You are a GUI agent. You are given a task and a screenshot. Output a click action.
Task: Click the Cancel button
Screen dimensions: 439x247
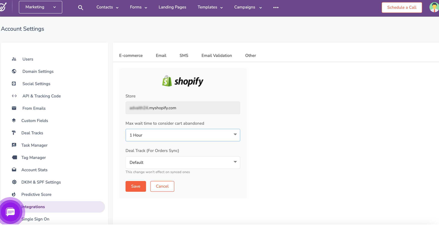(162, 186)
